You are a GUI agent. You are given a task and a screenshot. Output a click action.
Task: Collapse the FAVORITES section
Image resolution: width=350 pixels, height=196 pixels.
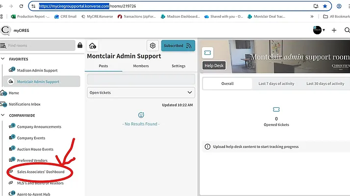pyautogui.click(x=4, y=59)
